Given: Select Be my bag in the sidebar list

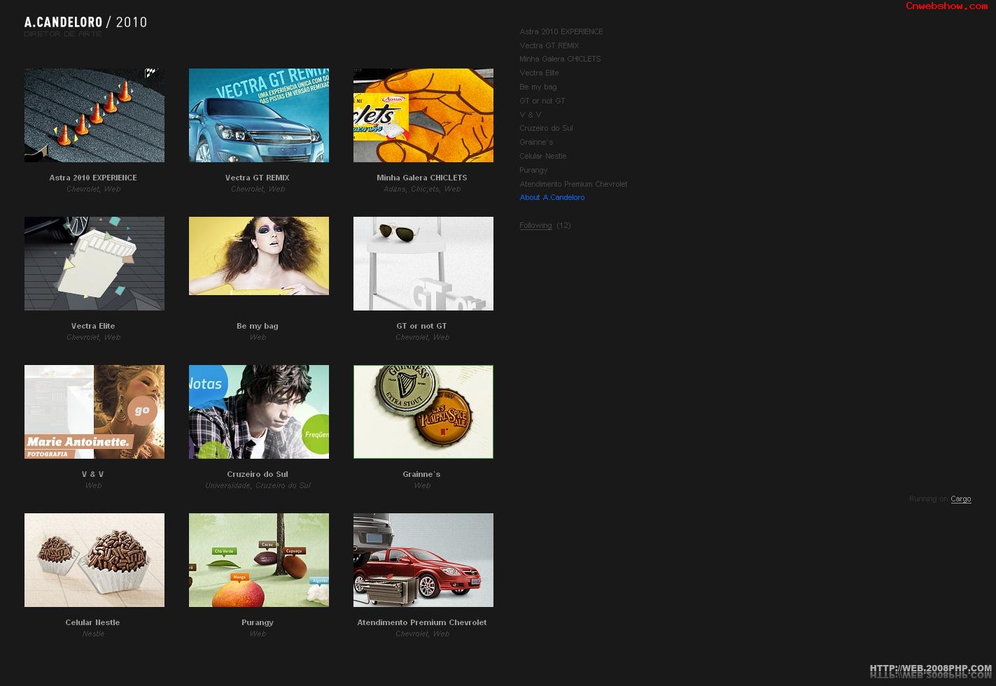Looking at the screenshot, I should (538, 87).
